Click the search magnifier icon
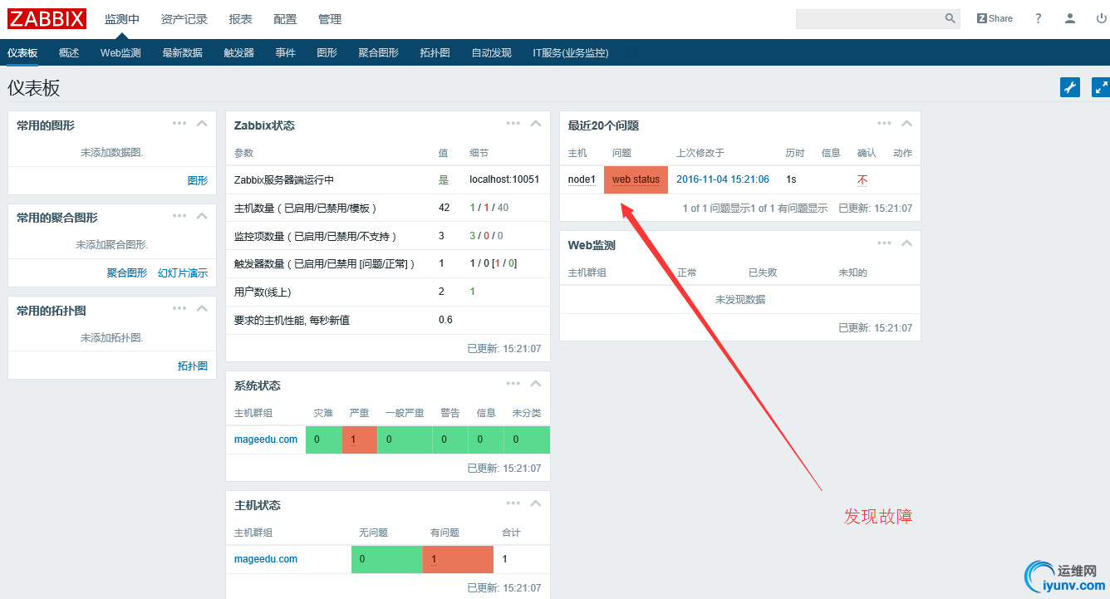This screenshot has width=1110, height=599. point(950,18)
